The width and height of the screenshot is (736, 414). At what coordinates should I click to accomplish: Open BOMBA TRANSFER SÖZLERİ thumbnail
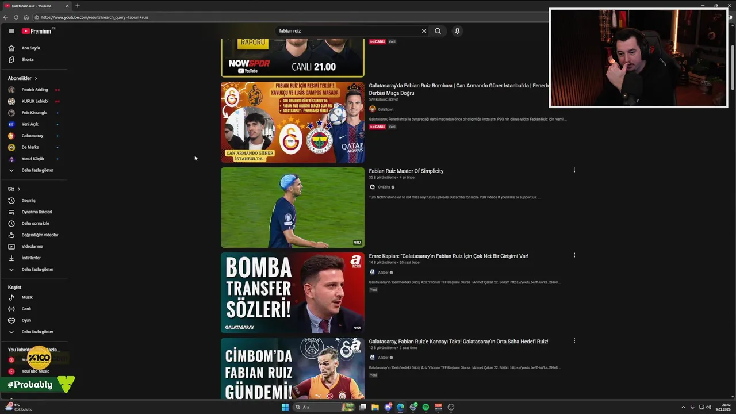click(293, 293)
